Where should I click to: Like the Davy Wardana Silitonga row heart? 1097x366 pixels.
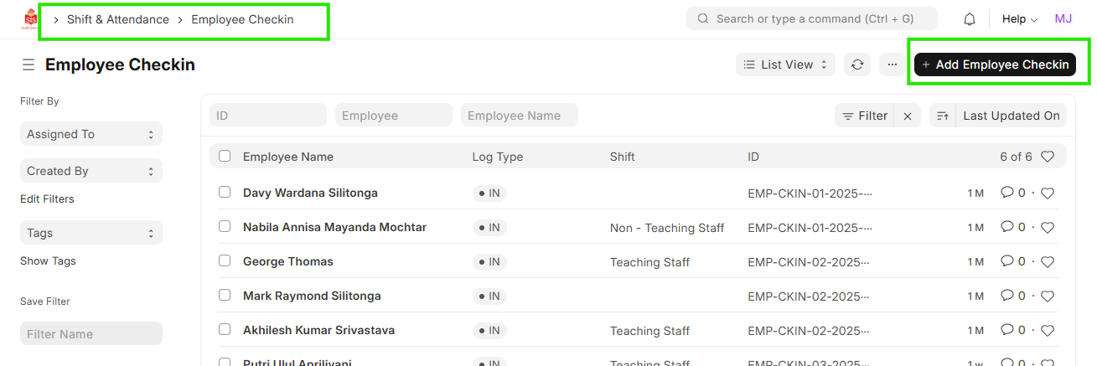[x=1047, y=193]
